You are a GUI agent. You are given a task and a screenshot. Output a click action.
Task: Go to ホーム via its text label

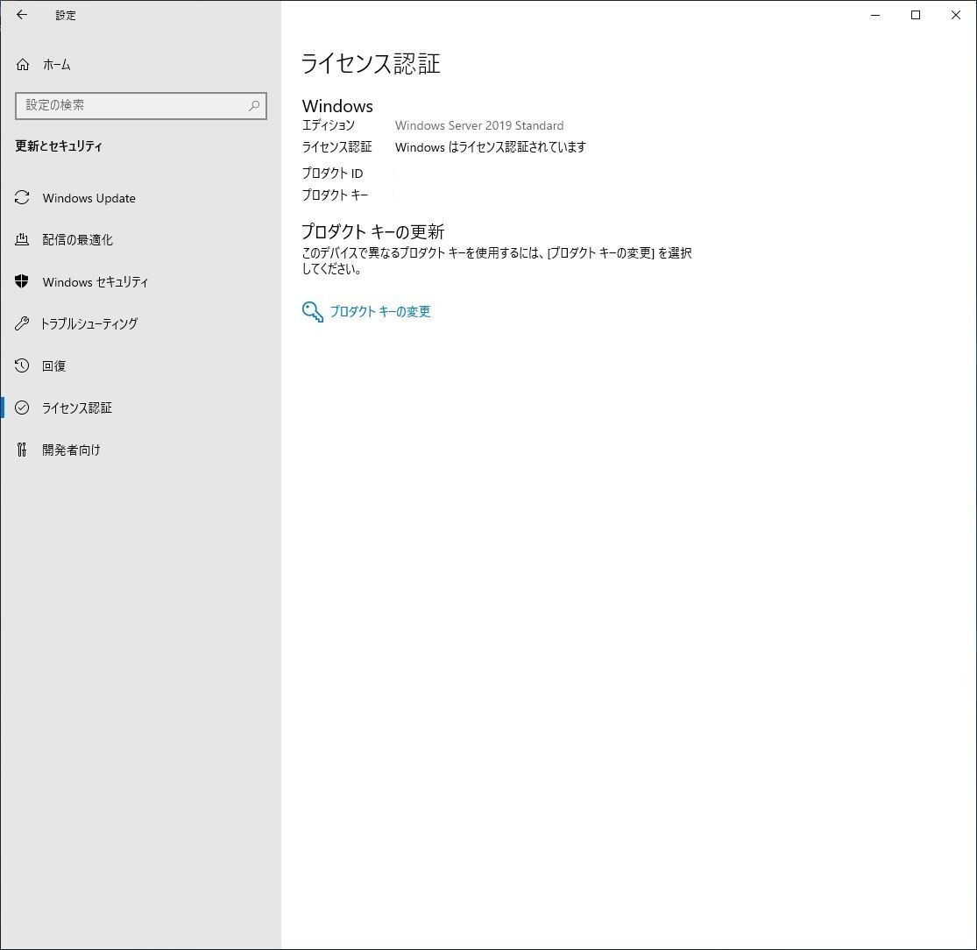(x=57, y=65)
